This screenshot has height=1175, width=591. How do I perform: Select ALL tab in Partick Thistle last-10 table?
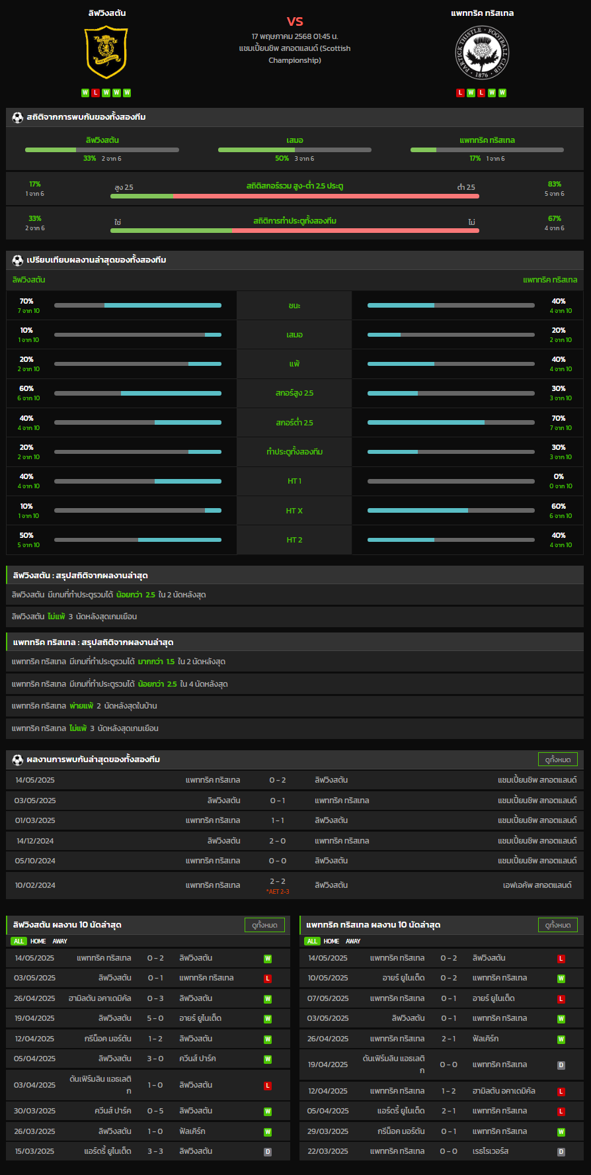(x=312, y=941)
